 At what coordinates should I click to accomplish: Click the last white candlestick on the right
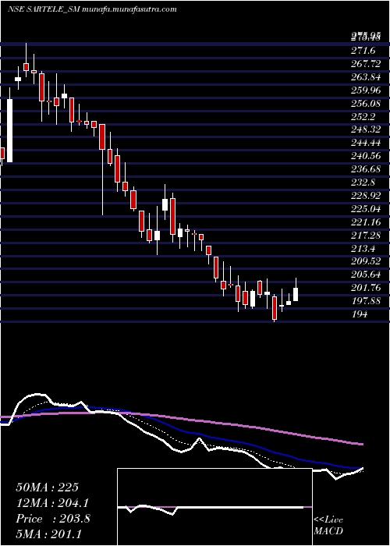coord(296,294)
